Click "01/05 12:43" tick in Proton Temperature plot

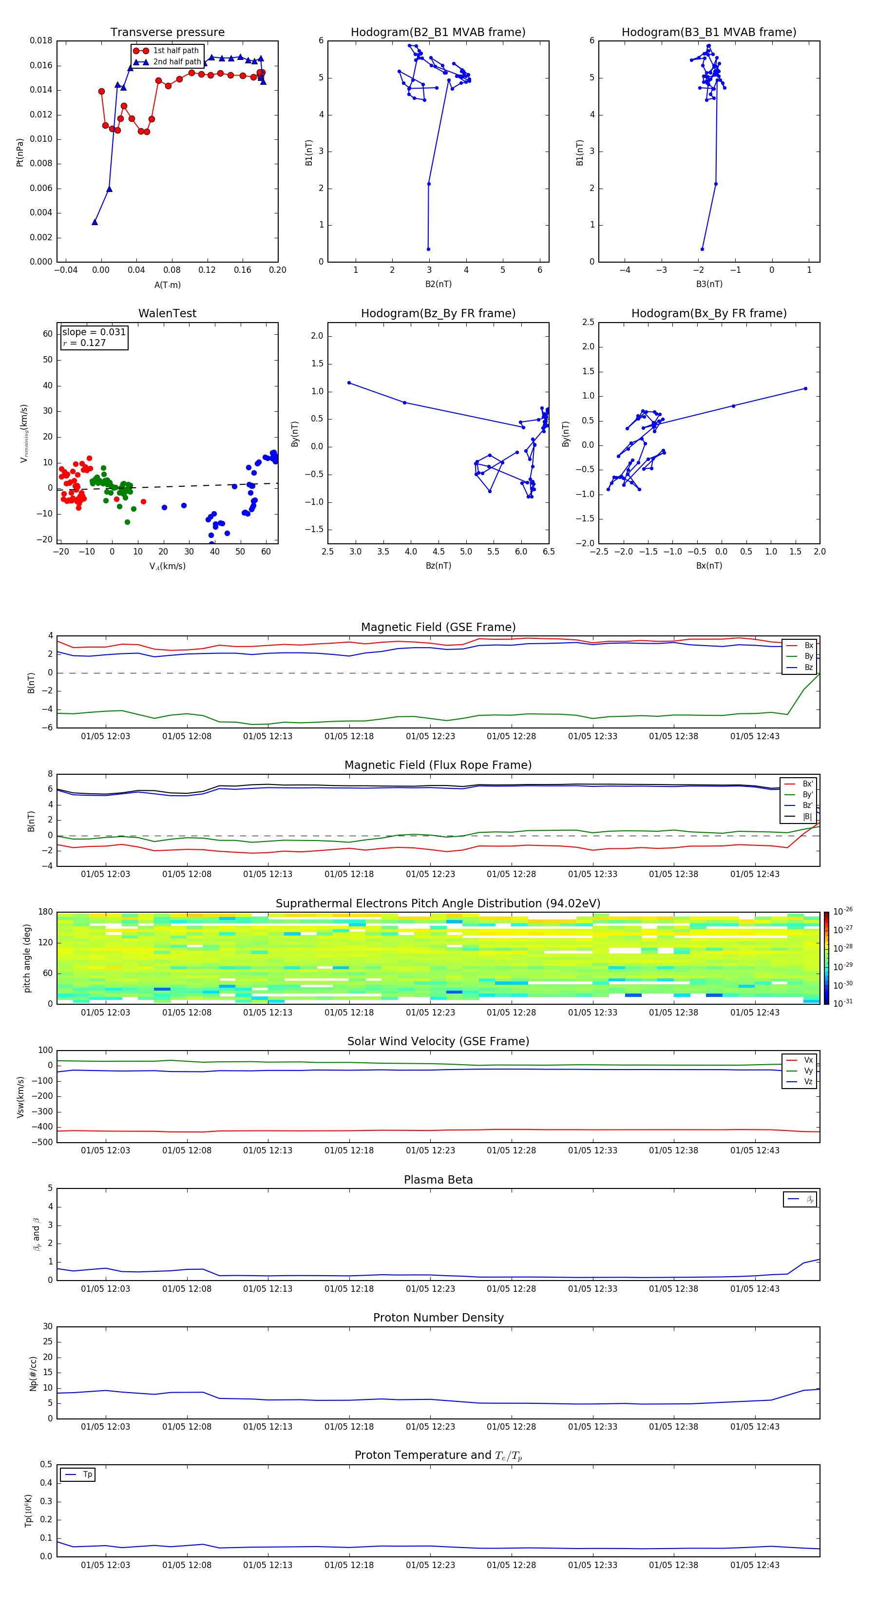click(755, 1565)
